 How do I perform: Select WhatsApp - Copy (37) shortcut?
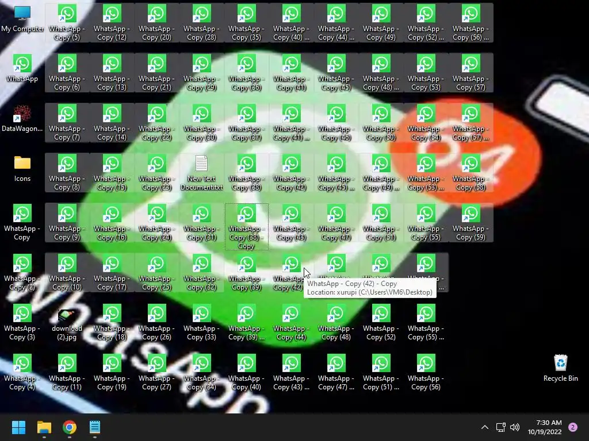pos(246,123)
